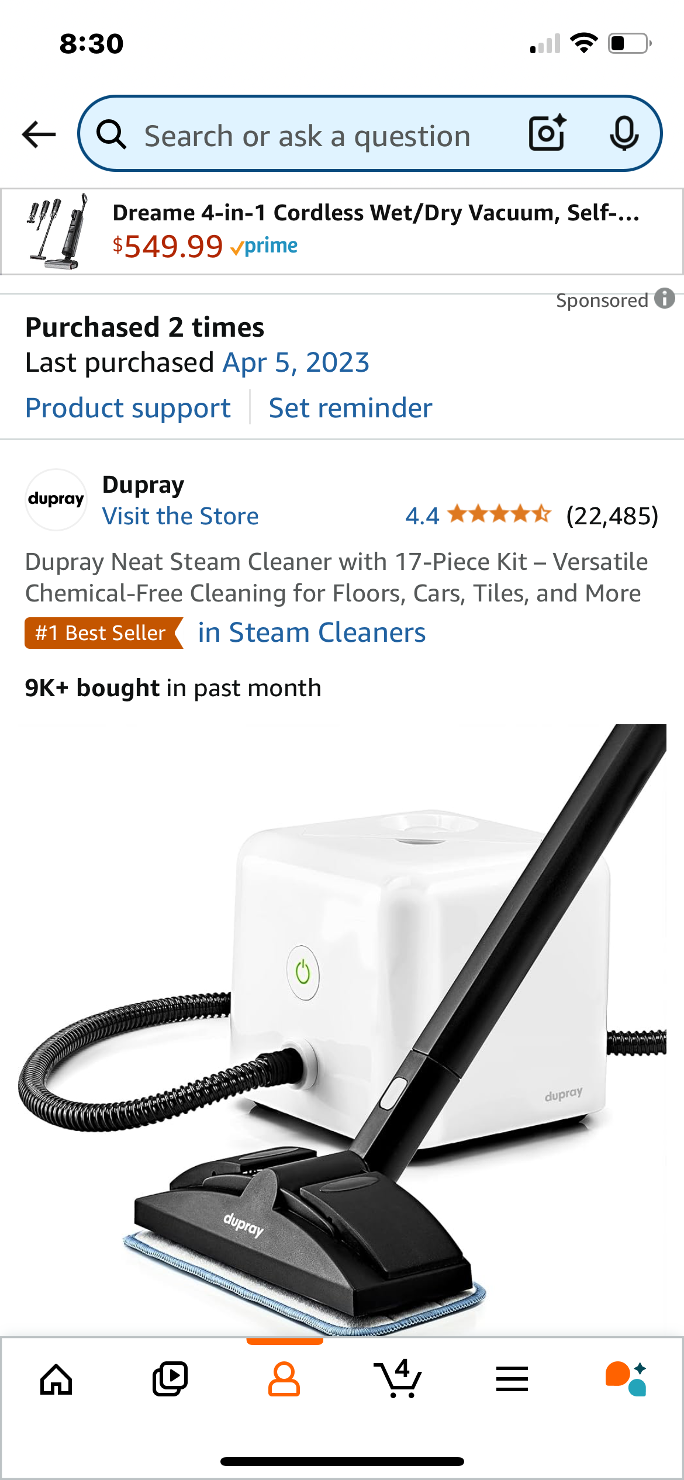The height and width of the screenshot is (1480, 684).
Task: Tap the Dupray steam cleaner product image
Action: pyautogui.click(x=342, y=1030)
